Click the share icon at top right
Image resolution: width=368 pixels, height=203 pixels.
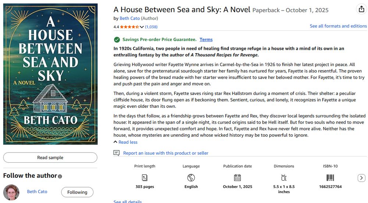click(361, 10)
